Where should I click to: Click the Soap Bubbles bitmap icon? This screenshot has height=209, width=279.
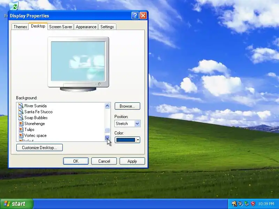[x=21, y=117]
